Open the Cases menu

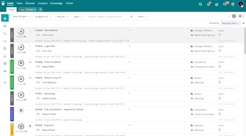point(10,3)
